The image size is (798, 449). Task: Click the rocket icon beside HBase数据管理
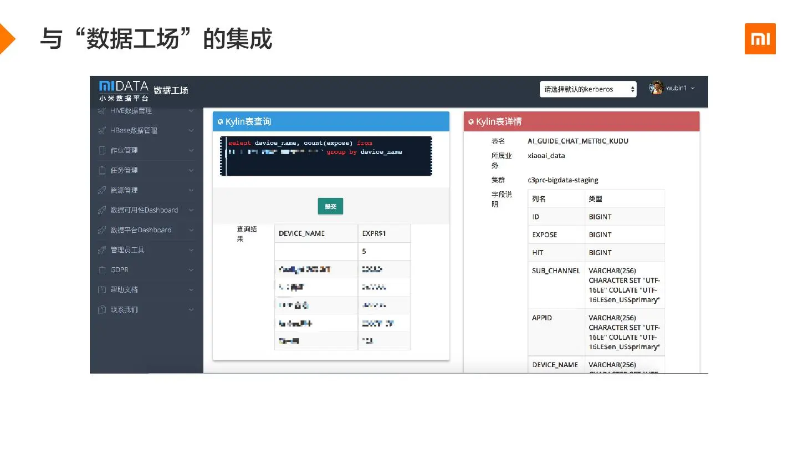click(102, 131)
